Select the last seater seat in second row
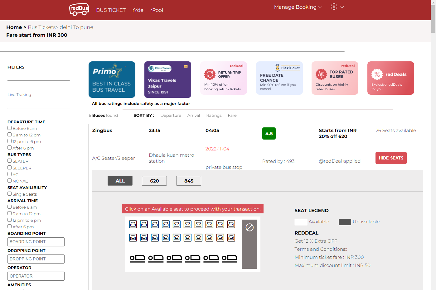 (231, 238)
